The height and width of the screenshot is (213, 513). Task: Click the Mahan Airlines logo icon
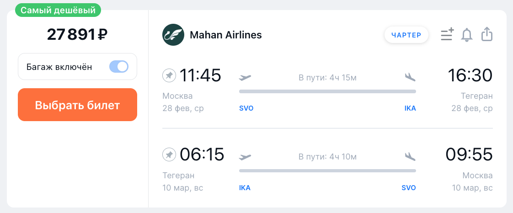[173, 35]
